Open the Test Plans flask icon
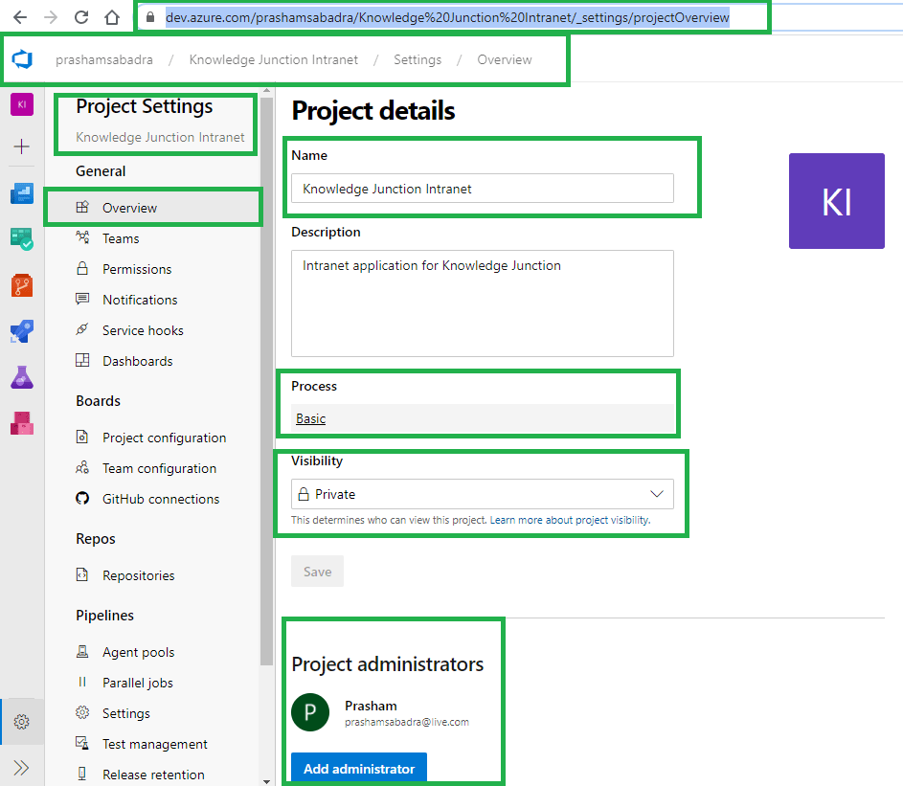This screenshot has width=903, height=786. click(22, 377)
